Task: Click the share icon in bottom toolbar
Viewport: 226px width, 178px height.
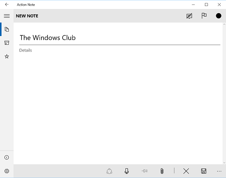Action: [109, 171]
